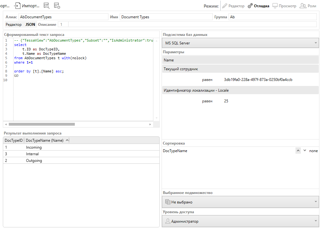The height and width of the screenshot is (228, 320).
Task: Switch to Роли roles mode
Action: pyautogui.click(x=308, y=6)
